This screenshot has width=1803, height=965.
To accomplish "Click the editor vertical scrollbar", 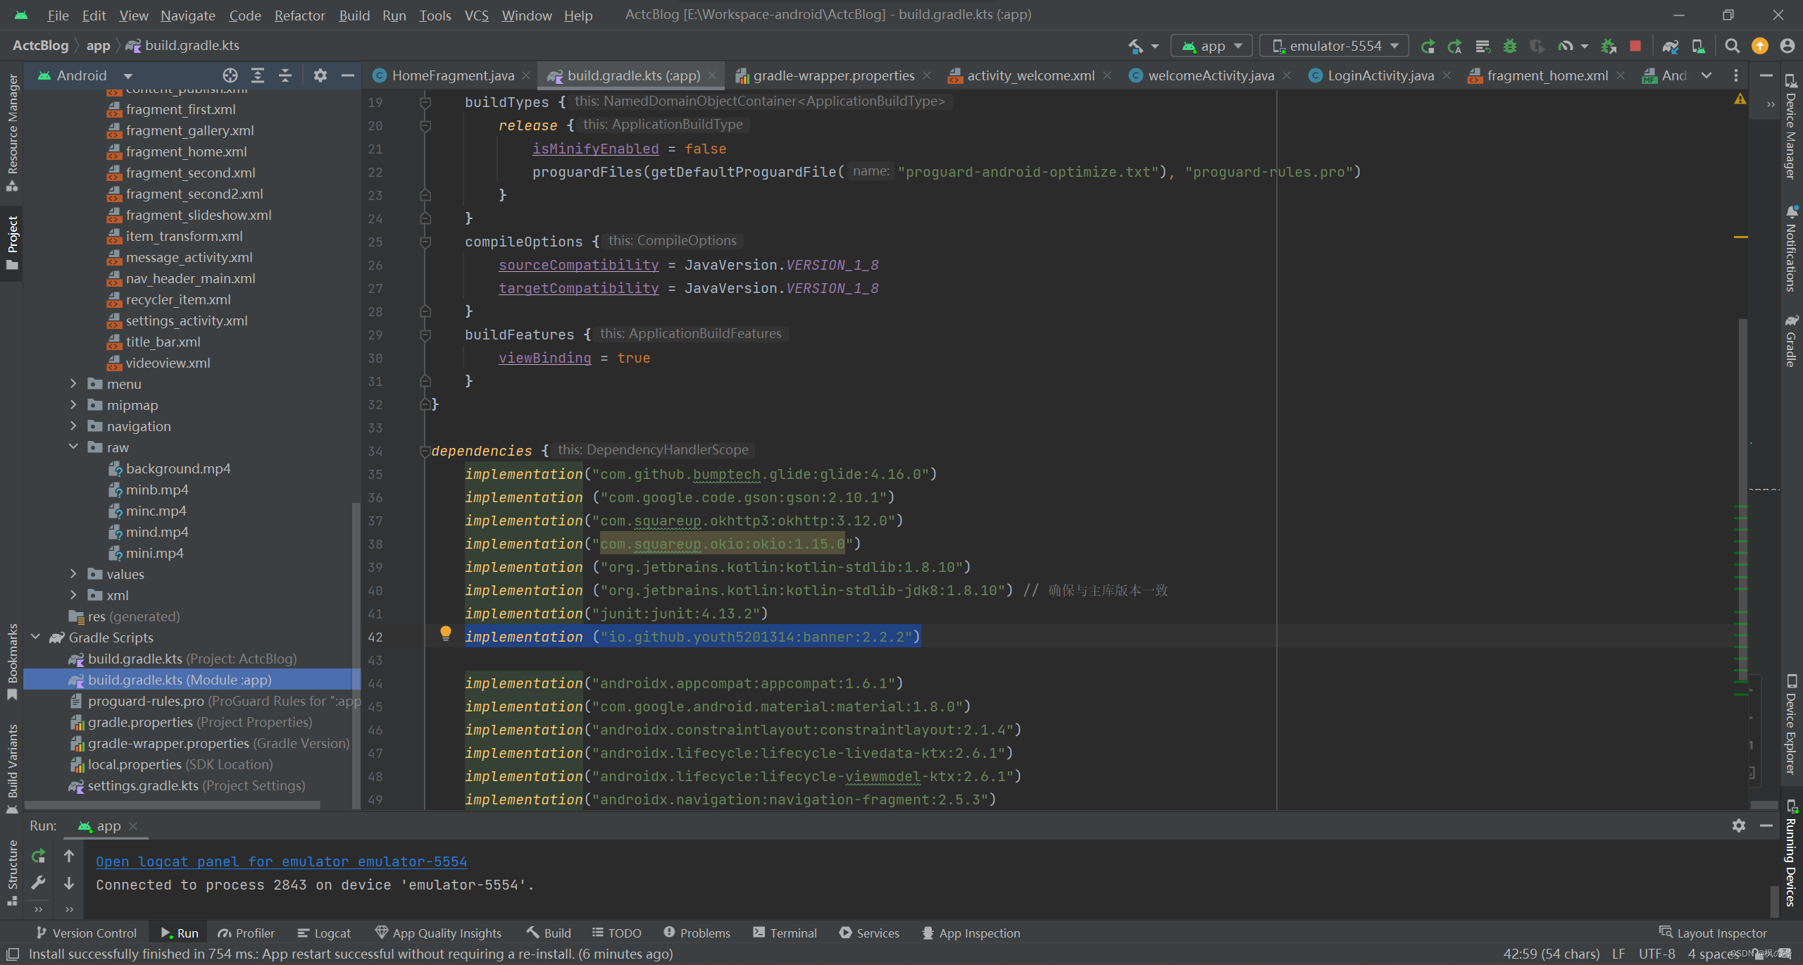I will point(1742,500).
